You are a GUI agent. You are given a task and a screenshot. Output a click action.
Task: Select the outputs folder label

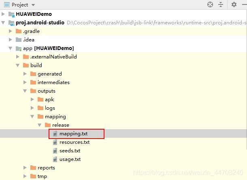pyautogui.click(x=47, y=91)
